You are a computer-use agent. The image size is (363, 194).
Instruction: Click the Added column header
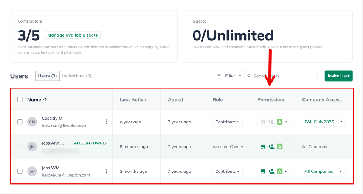pyautogui.click(x=175, y=100)
